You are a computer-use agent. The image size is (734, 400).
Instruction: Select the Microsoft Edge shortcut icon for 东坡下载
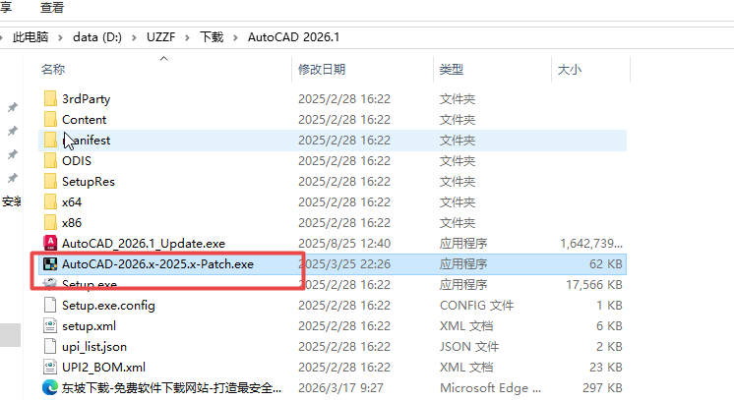(x=51, y=387)
